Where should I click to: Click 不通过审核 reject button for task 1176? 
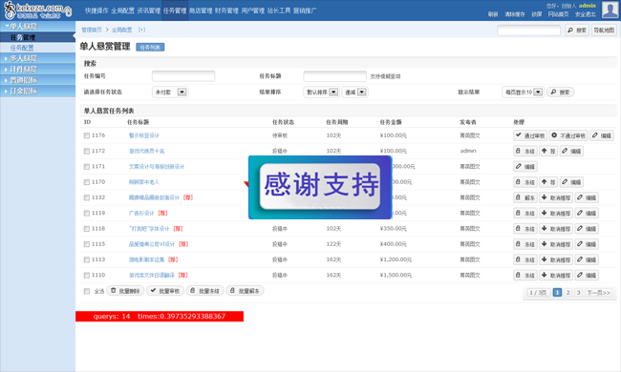pos(568,135)
